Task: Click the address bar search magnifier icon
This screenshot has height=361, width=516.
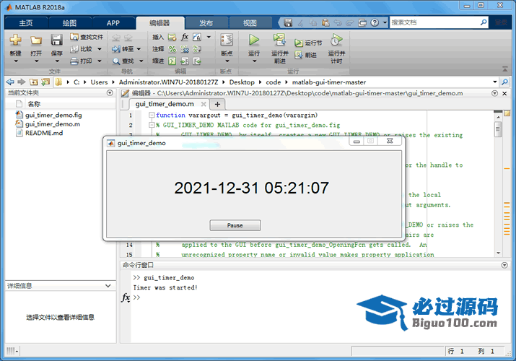Action: click(504, 82)
